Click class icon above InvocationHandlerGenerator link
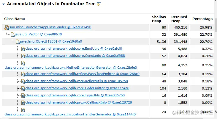 pyautogui.click(x=23, y=110)
